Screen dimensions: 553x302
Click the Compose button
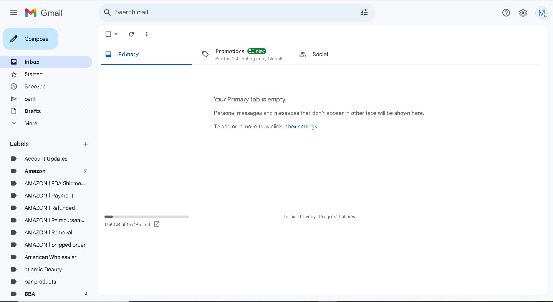click(x=30, y=39)
